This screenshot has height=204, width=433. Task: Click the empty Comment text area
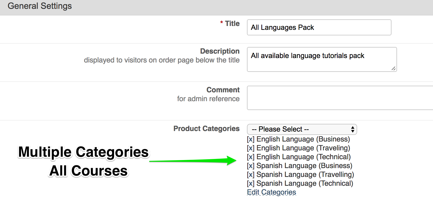click(339, 98)
